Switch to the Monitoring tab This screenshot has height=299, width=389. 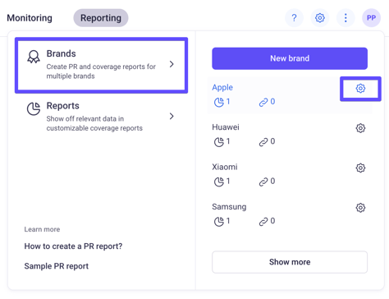[30, 18]
